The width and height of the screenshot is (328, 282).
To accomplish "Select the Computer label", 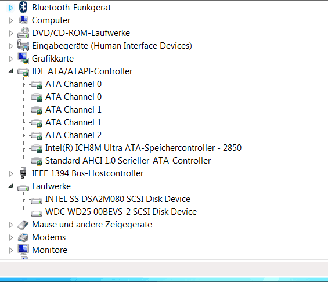I will (x=51, y=20).
